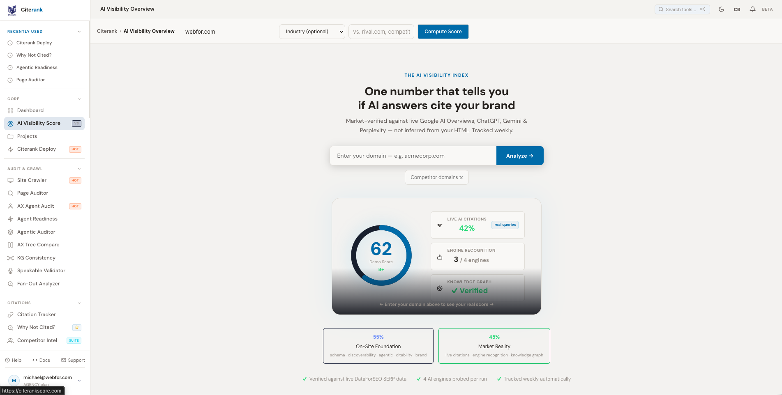This screenshot has width=782, height=395.
Task: Focus the Search tools field
Action: pyautogui.click(x=682, y=9)
